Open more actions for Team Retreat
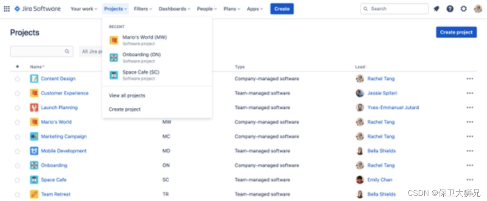Image resolution: width=487 pixels, height=201 pixels. pyautogui.click(x=470, y=195)
